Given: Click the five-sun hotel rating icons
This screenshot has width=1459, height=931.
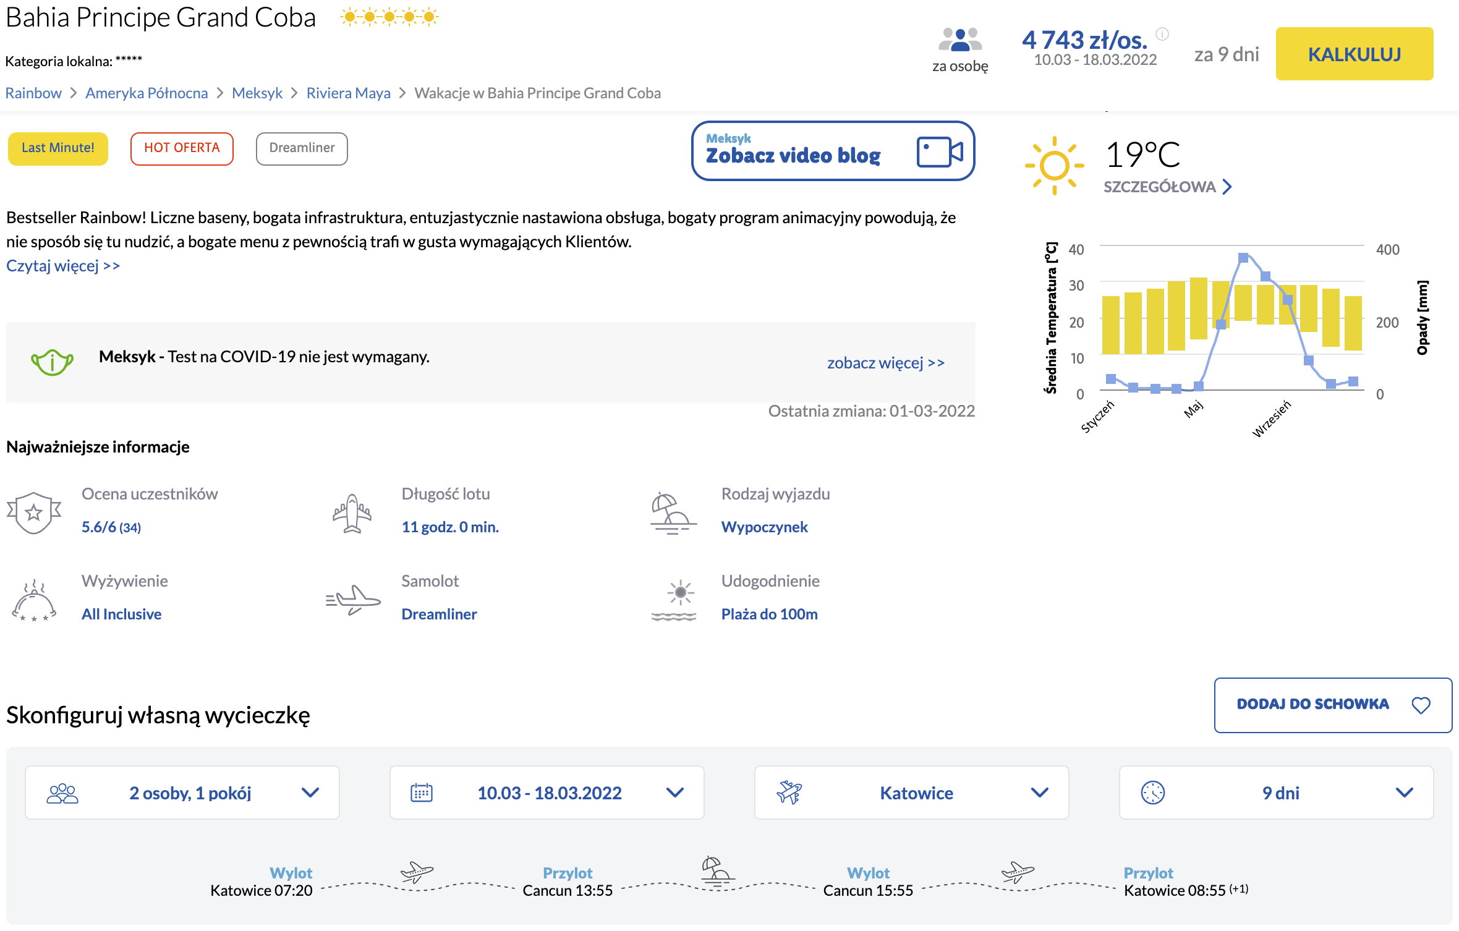Looking at the screenshot, I should pyautogui.click(x=389, y=17).
